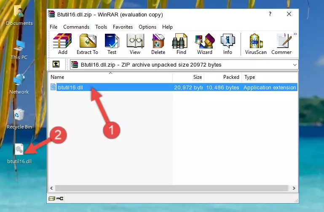Click horizontal scrollbar right arrow
Viewport: 324px width, 212px height.
(x=294, y=188)
